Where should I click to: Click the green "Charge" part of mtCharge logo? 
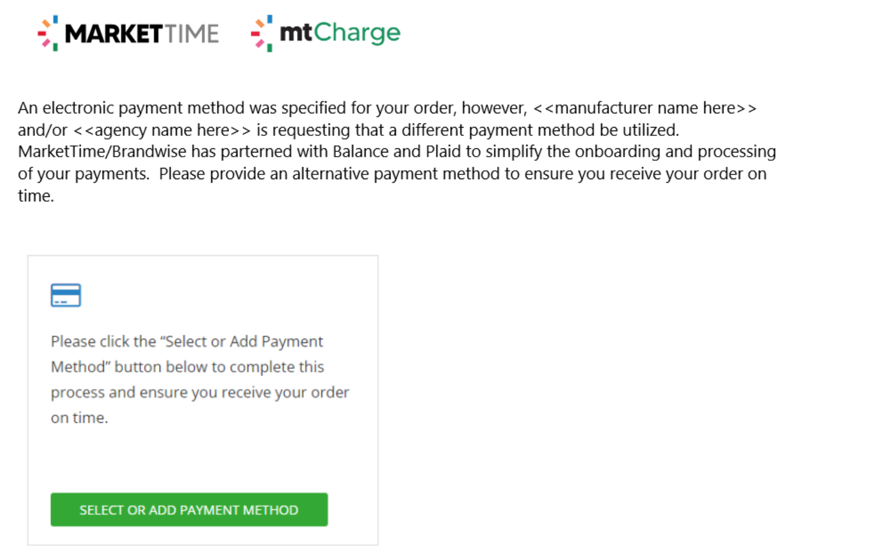[357, 33]
